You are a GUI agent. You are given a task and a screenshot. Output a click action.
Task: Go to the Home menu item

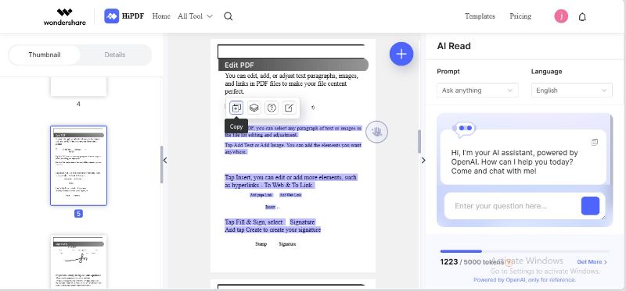click(x=161, y=16)
